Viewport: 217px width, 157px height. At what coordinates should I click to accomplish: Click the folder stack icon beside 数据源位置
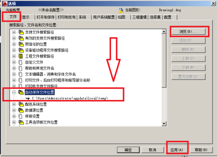(21, 110)
